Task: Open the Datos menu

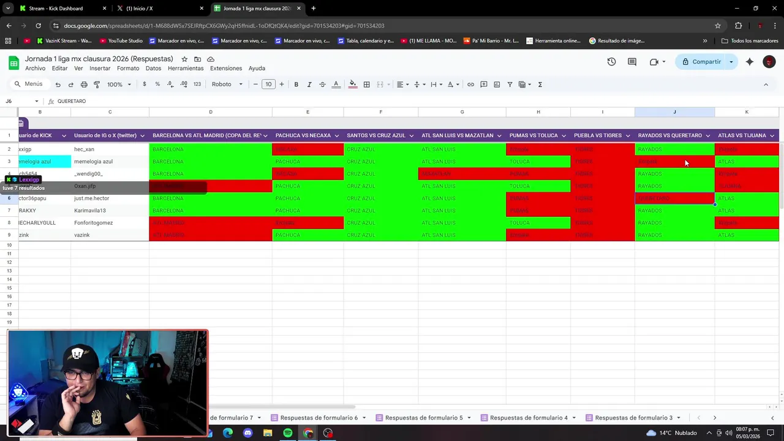Action: point(153,68)
